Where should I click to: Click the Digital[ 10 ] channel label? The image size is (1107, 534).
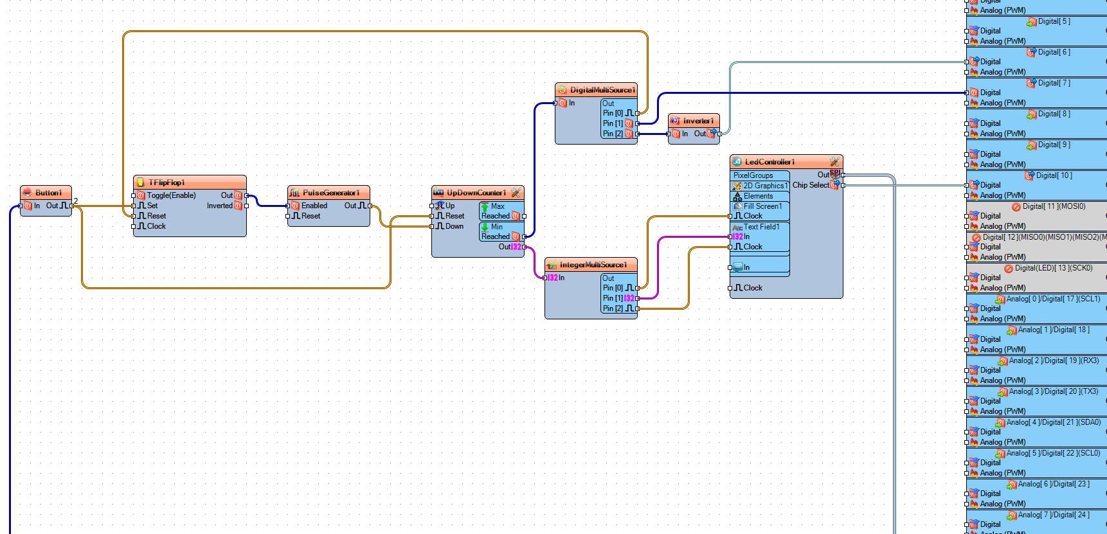coord(1054,175)
